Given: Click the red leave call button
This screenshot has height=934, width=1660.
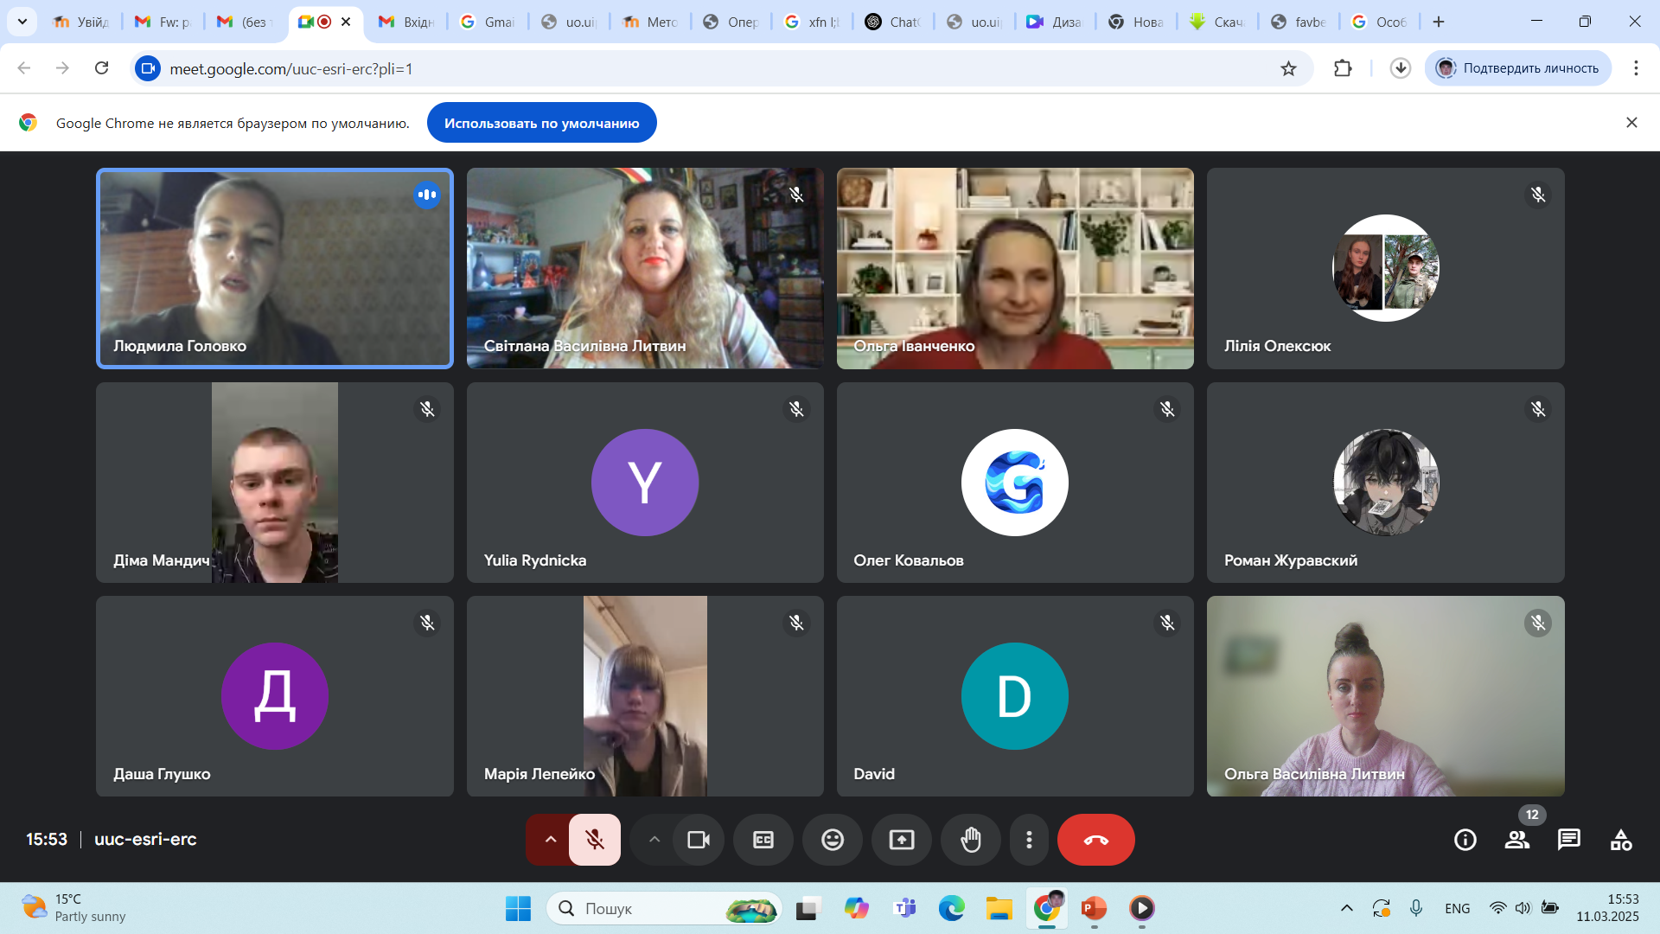Looking at the screenshot, I should click(x=1095, y=840).
